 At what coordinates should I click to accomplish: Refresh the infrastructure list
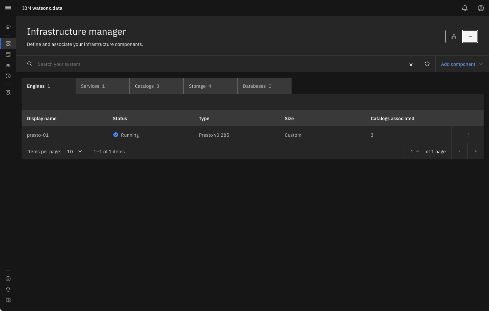[x=427, y=64]
